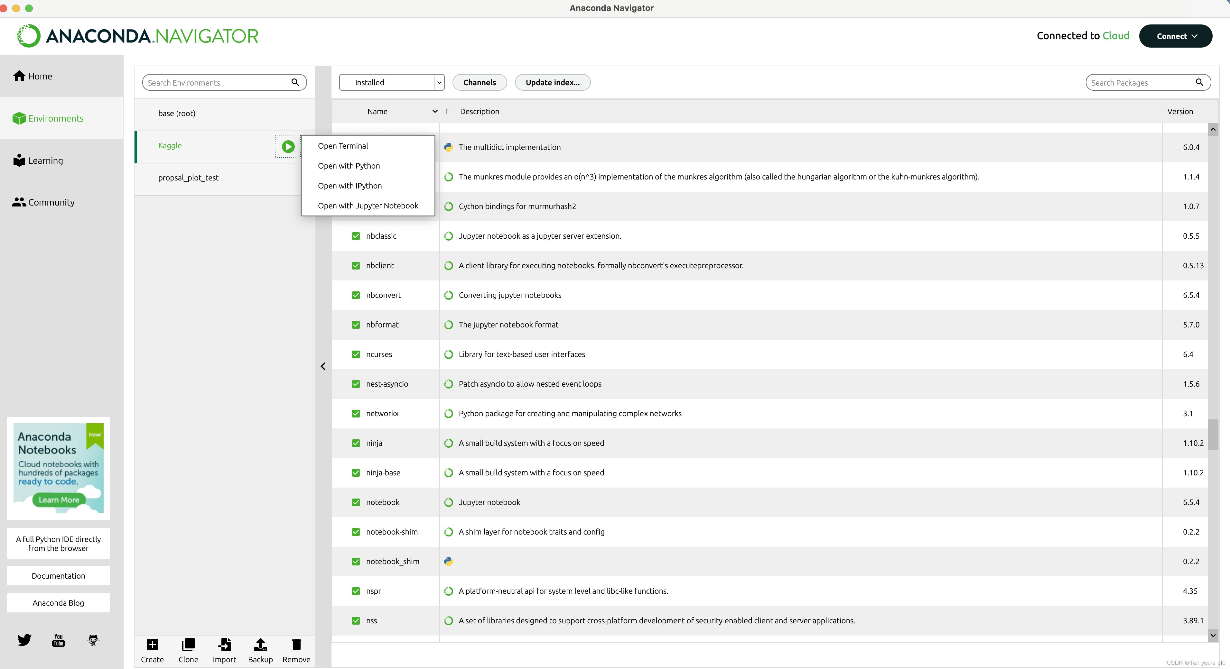Import an environment
Screen dimensions: 1230x669
(x=224, y=651)
